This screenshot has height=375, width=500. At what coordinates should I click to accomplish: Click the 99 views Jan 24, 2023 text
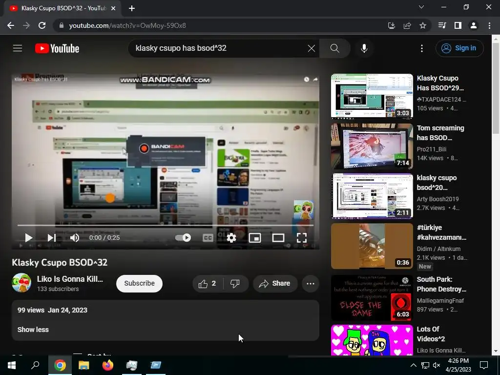click(52, 310)
